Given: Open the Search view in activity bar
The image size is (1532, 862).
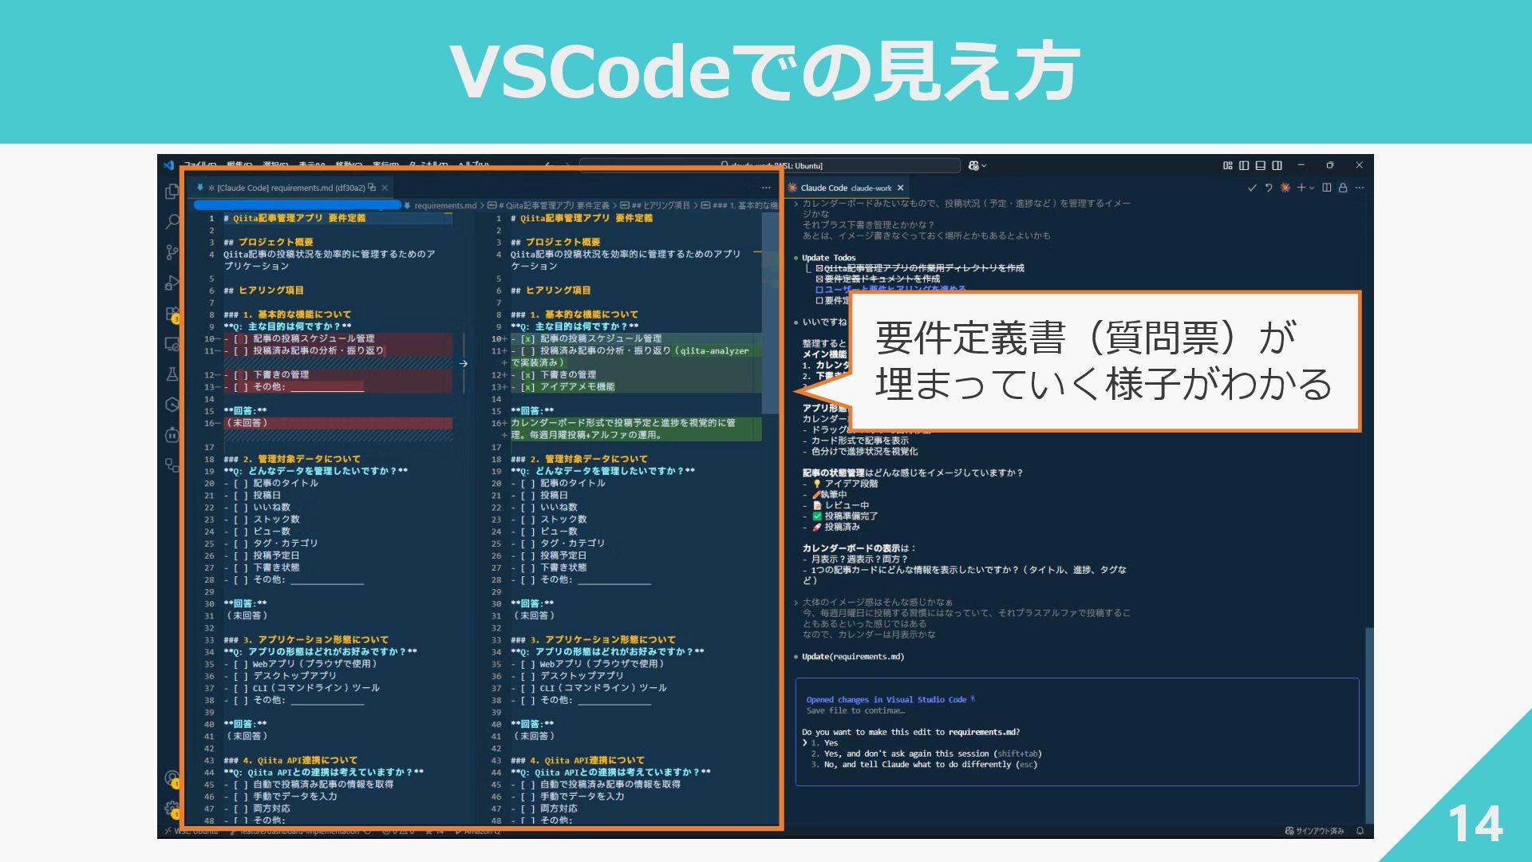Looking at the screenshot, I should (x=172, y=222).
